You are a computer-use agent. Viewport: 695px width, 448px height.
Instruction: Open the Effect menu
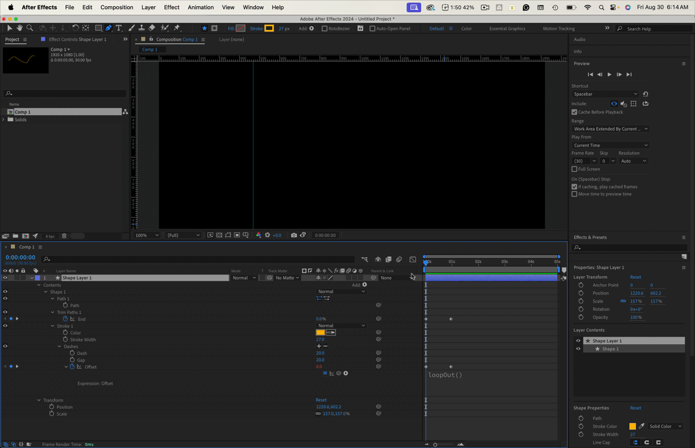(x=171, y=7)
